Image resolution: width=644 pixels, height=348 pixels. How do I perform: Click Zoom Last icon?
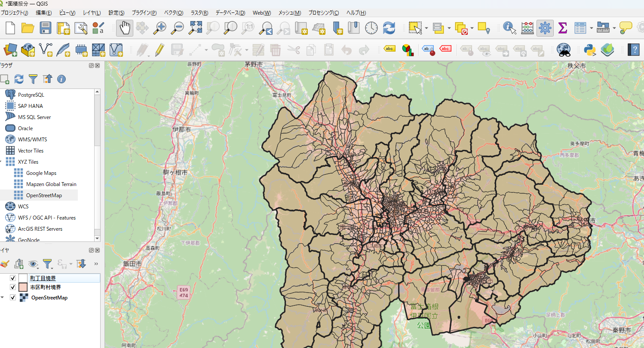pos(266,28)
